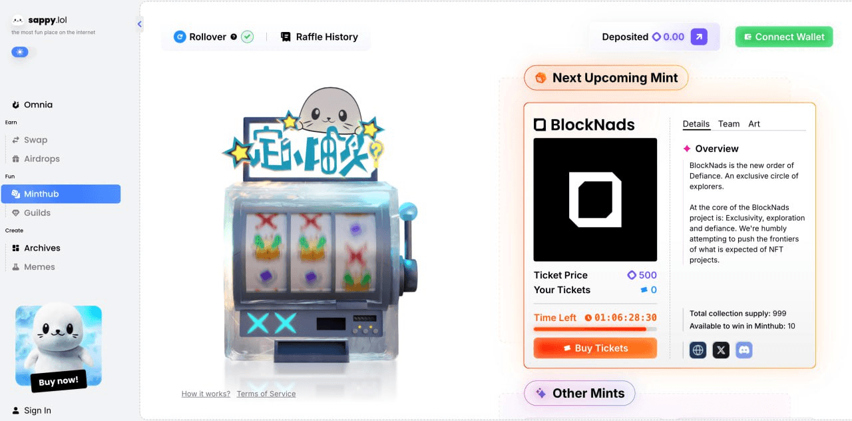The width and height of the screenshot is (852, 421).
Task: Click the Buy now seal plush thumbnail
Action: tap(59, 346)
